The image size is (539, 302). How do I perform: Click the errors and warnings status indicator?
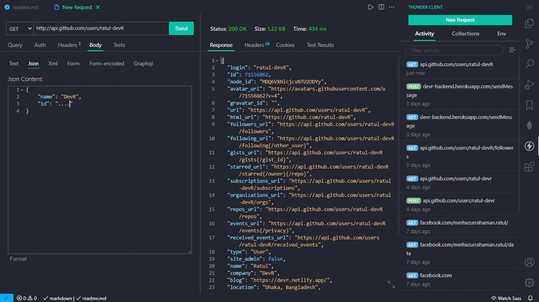point(27,298)
